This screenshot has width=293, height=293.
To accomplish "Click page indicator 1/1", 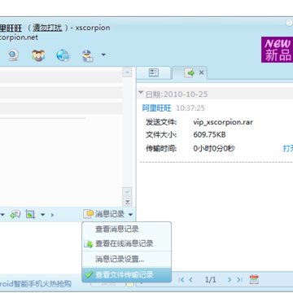I will [x=211, y=280].
